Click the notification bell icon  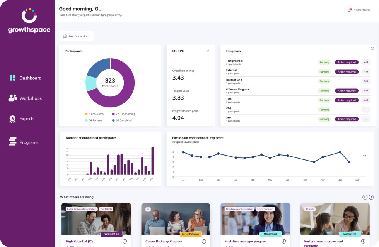point(349,10)
